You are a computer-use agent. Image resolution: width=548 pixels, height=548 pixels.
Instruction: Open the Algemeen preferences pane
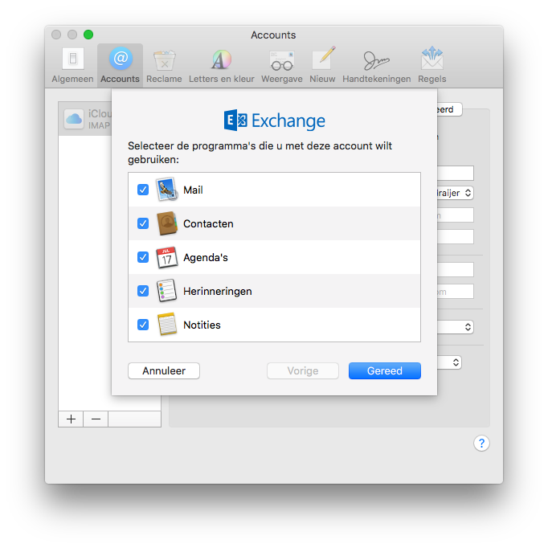(72, 66)
